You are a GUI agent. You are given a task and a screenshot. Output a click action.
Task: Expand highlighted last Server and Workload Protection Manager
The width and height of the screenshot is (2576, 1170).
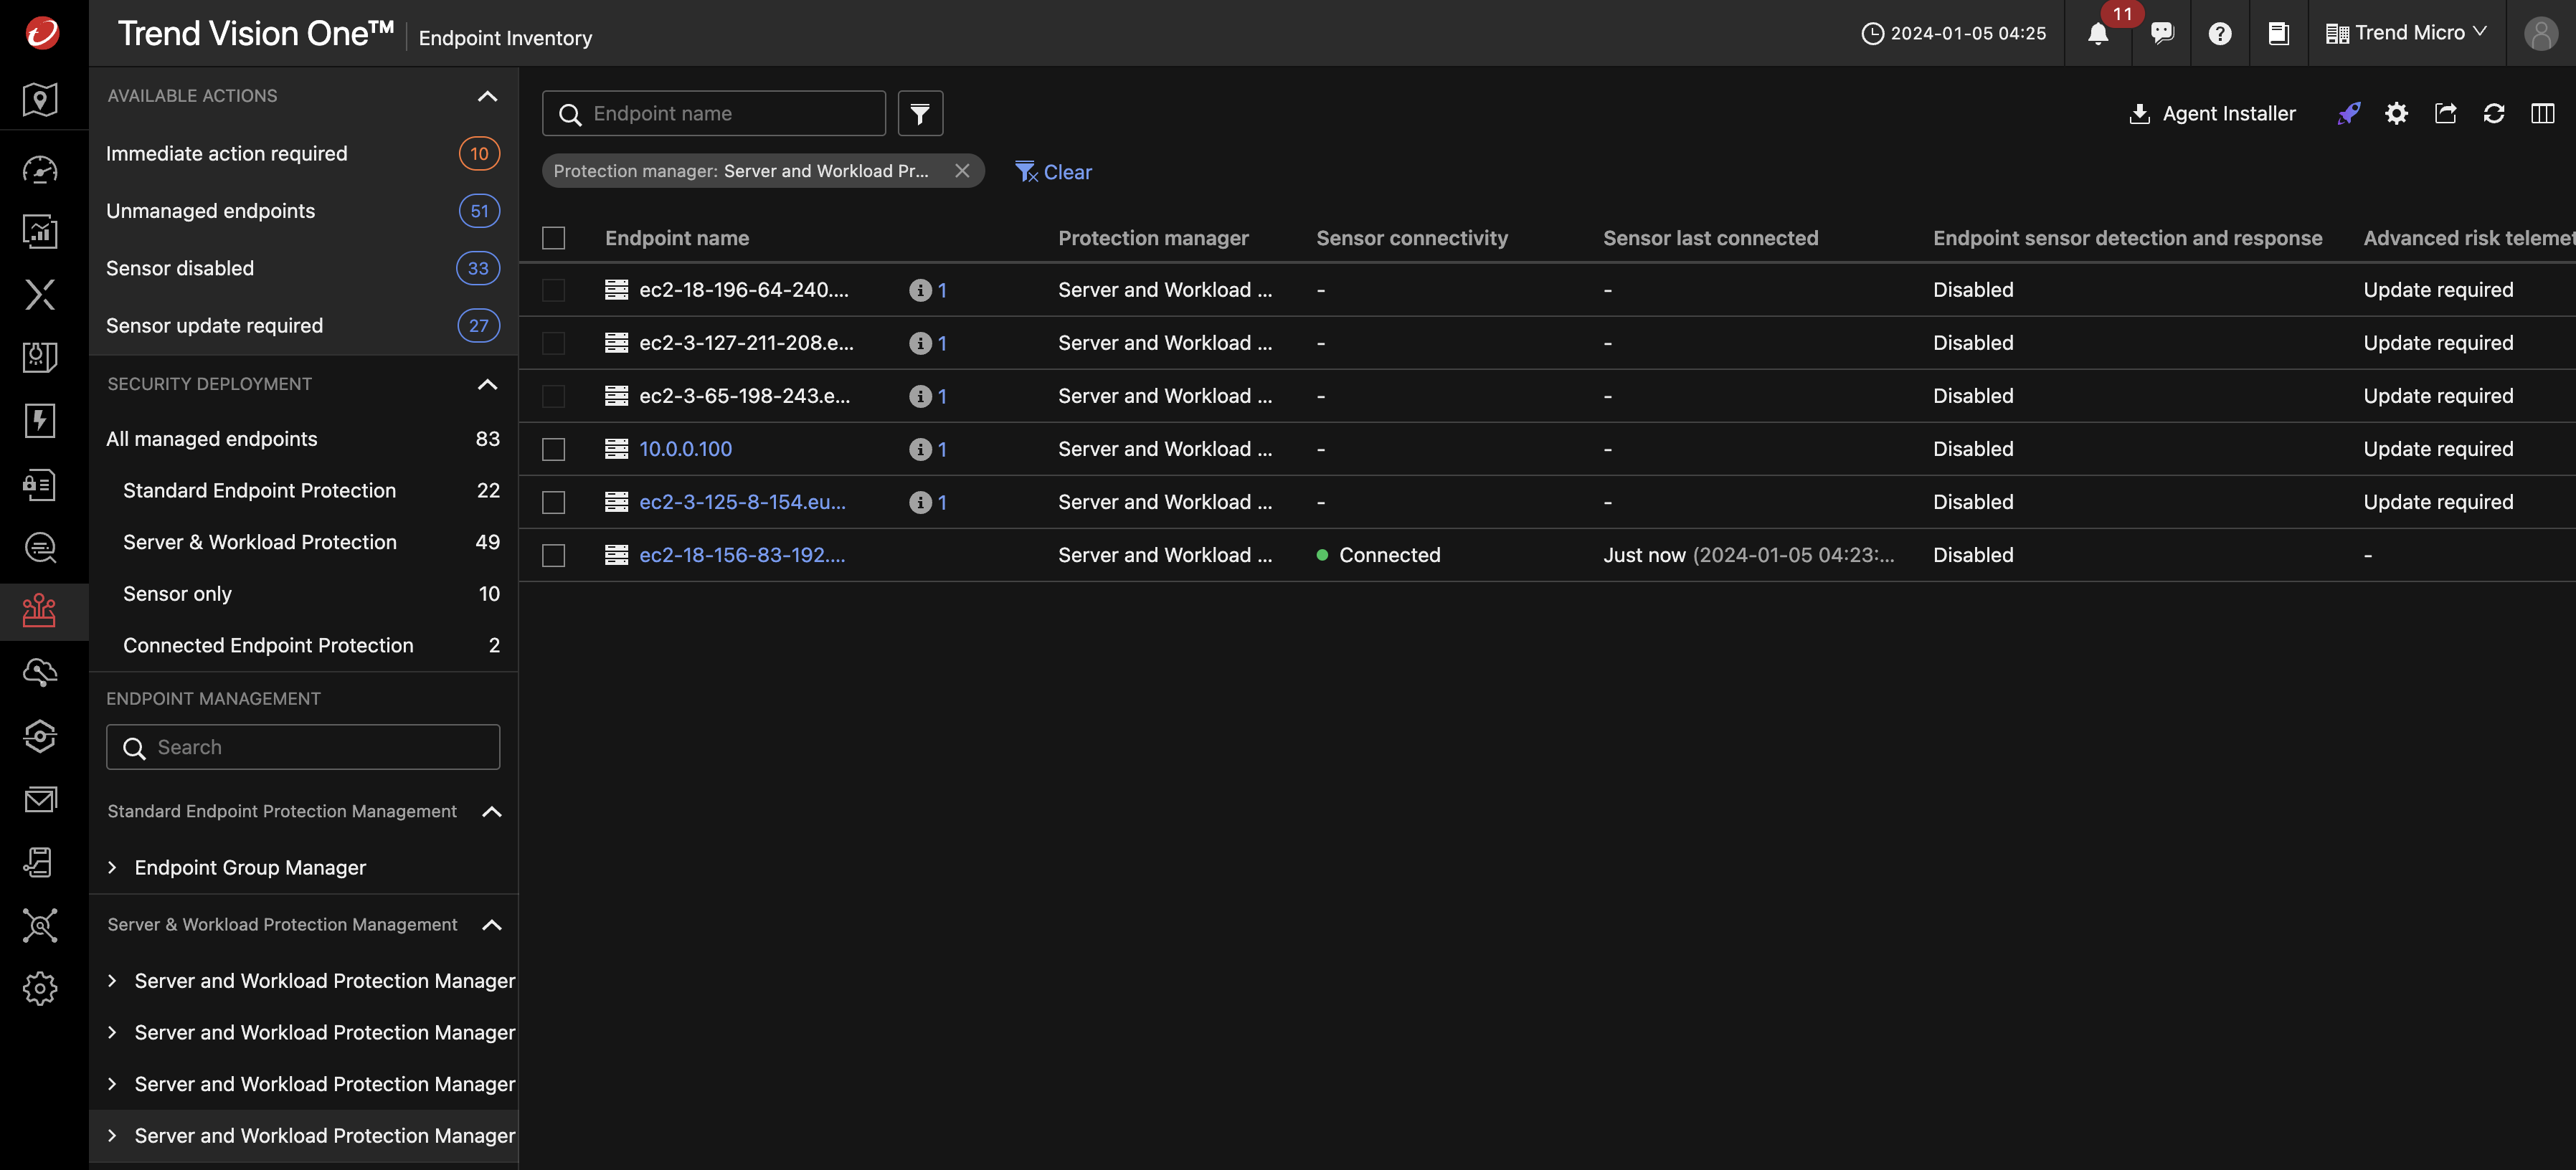point(112,1136)
